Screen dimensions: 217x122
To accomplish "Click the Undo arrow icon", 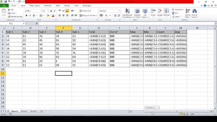I will tap(9, 1).
